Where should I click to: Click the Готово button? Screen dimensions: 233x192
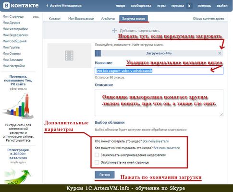pyautogui.click(x=105, y=175)
